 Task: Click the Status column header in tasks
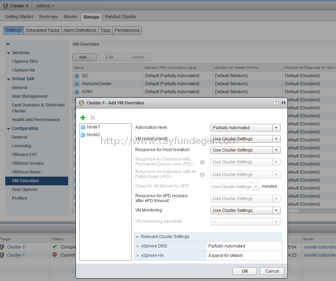pos(63,239)
